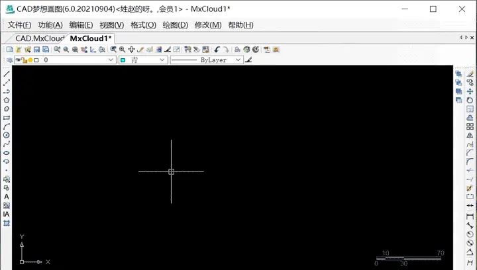
Task: Select the Ellipse tool
Action: 7,153
